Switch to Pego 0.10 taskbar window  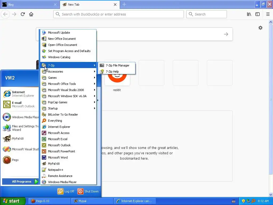coord(49,201)
